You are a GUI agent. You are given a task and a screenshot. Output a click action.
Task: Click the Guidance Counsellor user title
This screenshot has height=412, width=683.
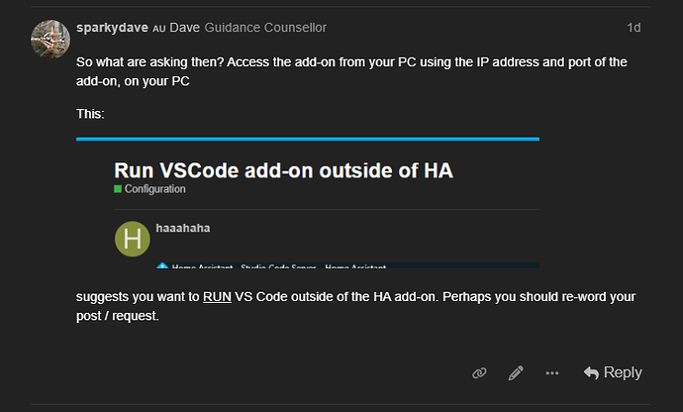(265, 28)
